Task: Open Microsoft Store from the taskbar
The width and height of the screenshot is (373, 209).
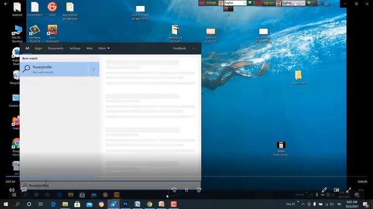Action: tap(77, 204)
